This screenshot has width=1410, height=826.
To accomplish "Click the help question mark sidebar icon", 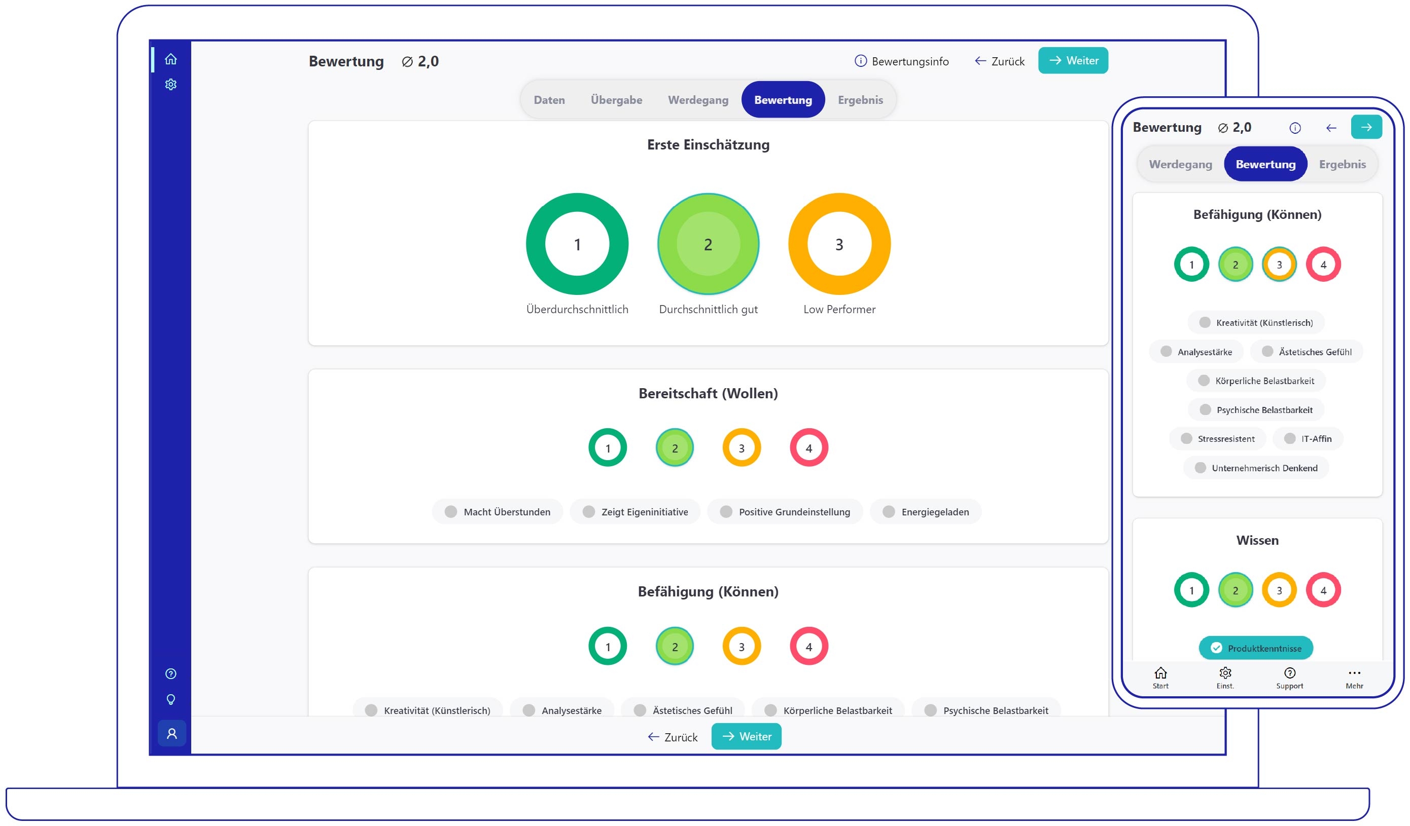I will tap(170, 674).
